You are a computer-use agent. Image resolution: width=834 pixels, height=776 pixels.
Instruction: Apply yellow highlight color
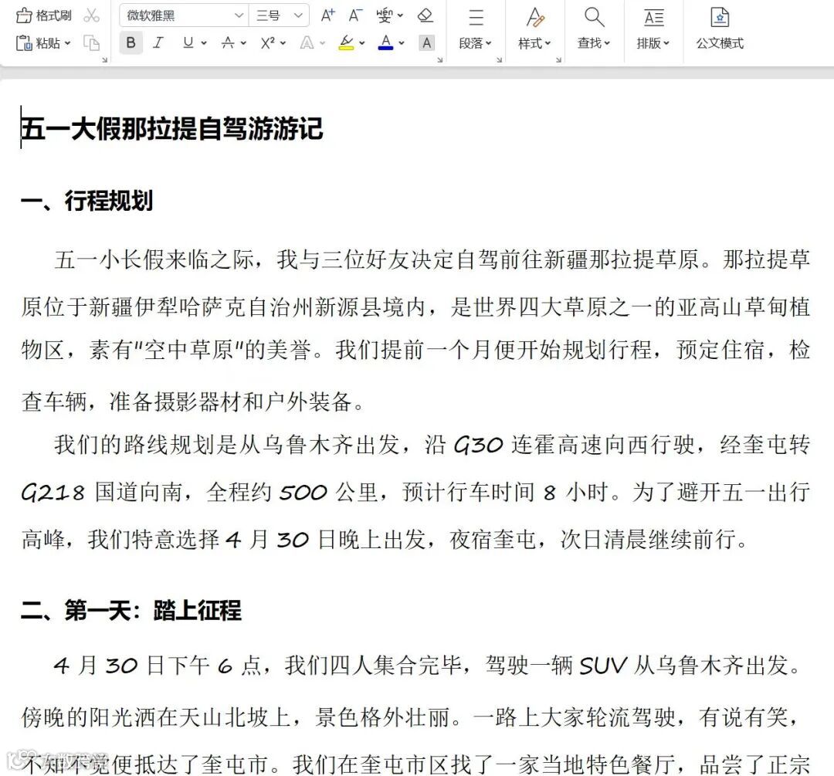pyautogui.click(x=347, y=42)
